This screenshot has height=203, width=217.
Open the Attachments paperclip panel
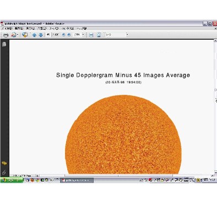tap(4, 172)
